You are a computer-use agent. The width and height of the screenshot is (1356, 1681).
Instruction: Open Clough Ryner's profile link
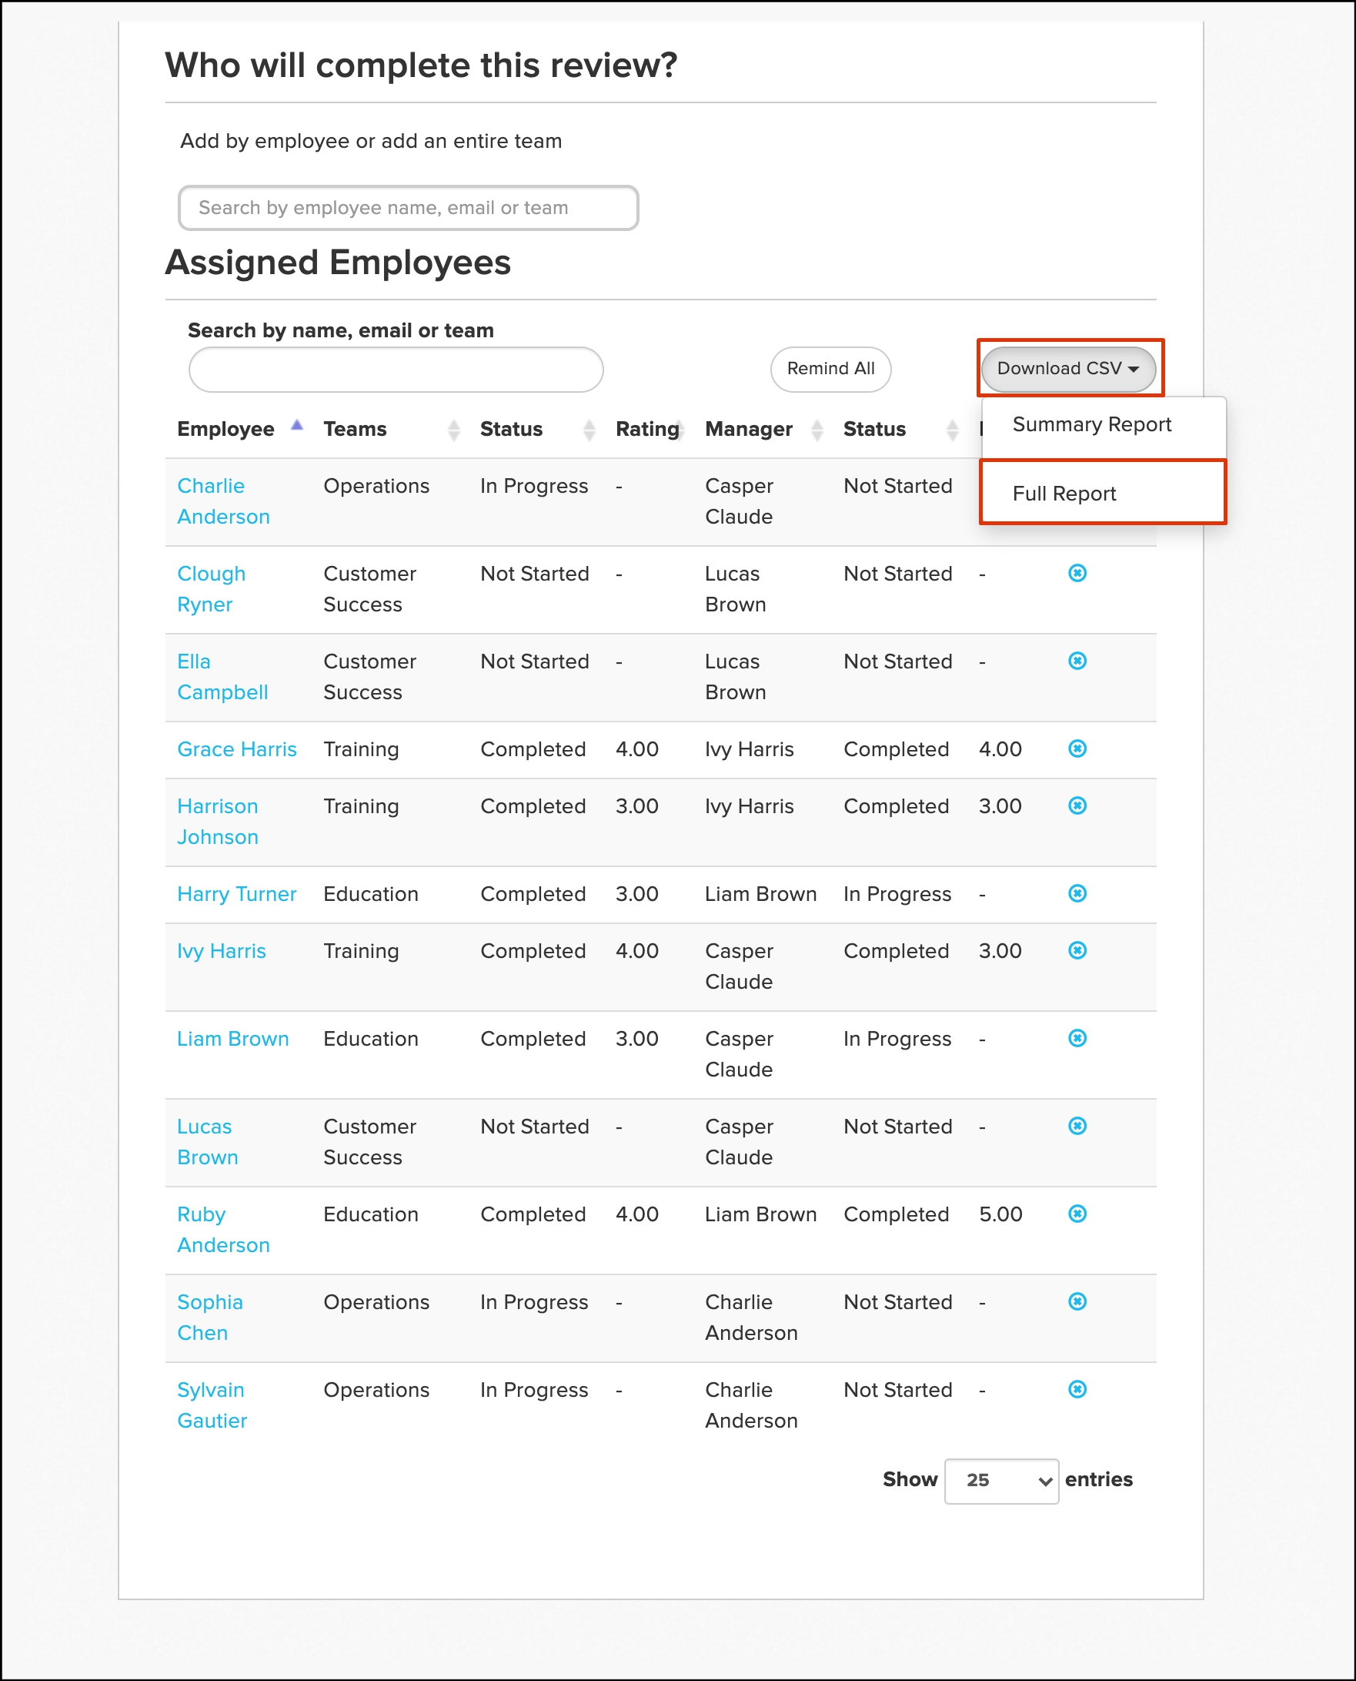(211, 588)
